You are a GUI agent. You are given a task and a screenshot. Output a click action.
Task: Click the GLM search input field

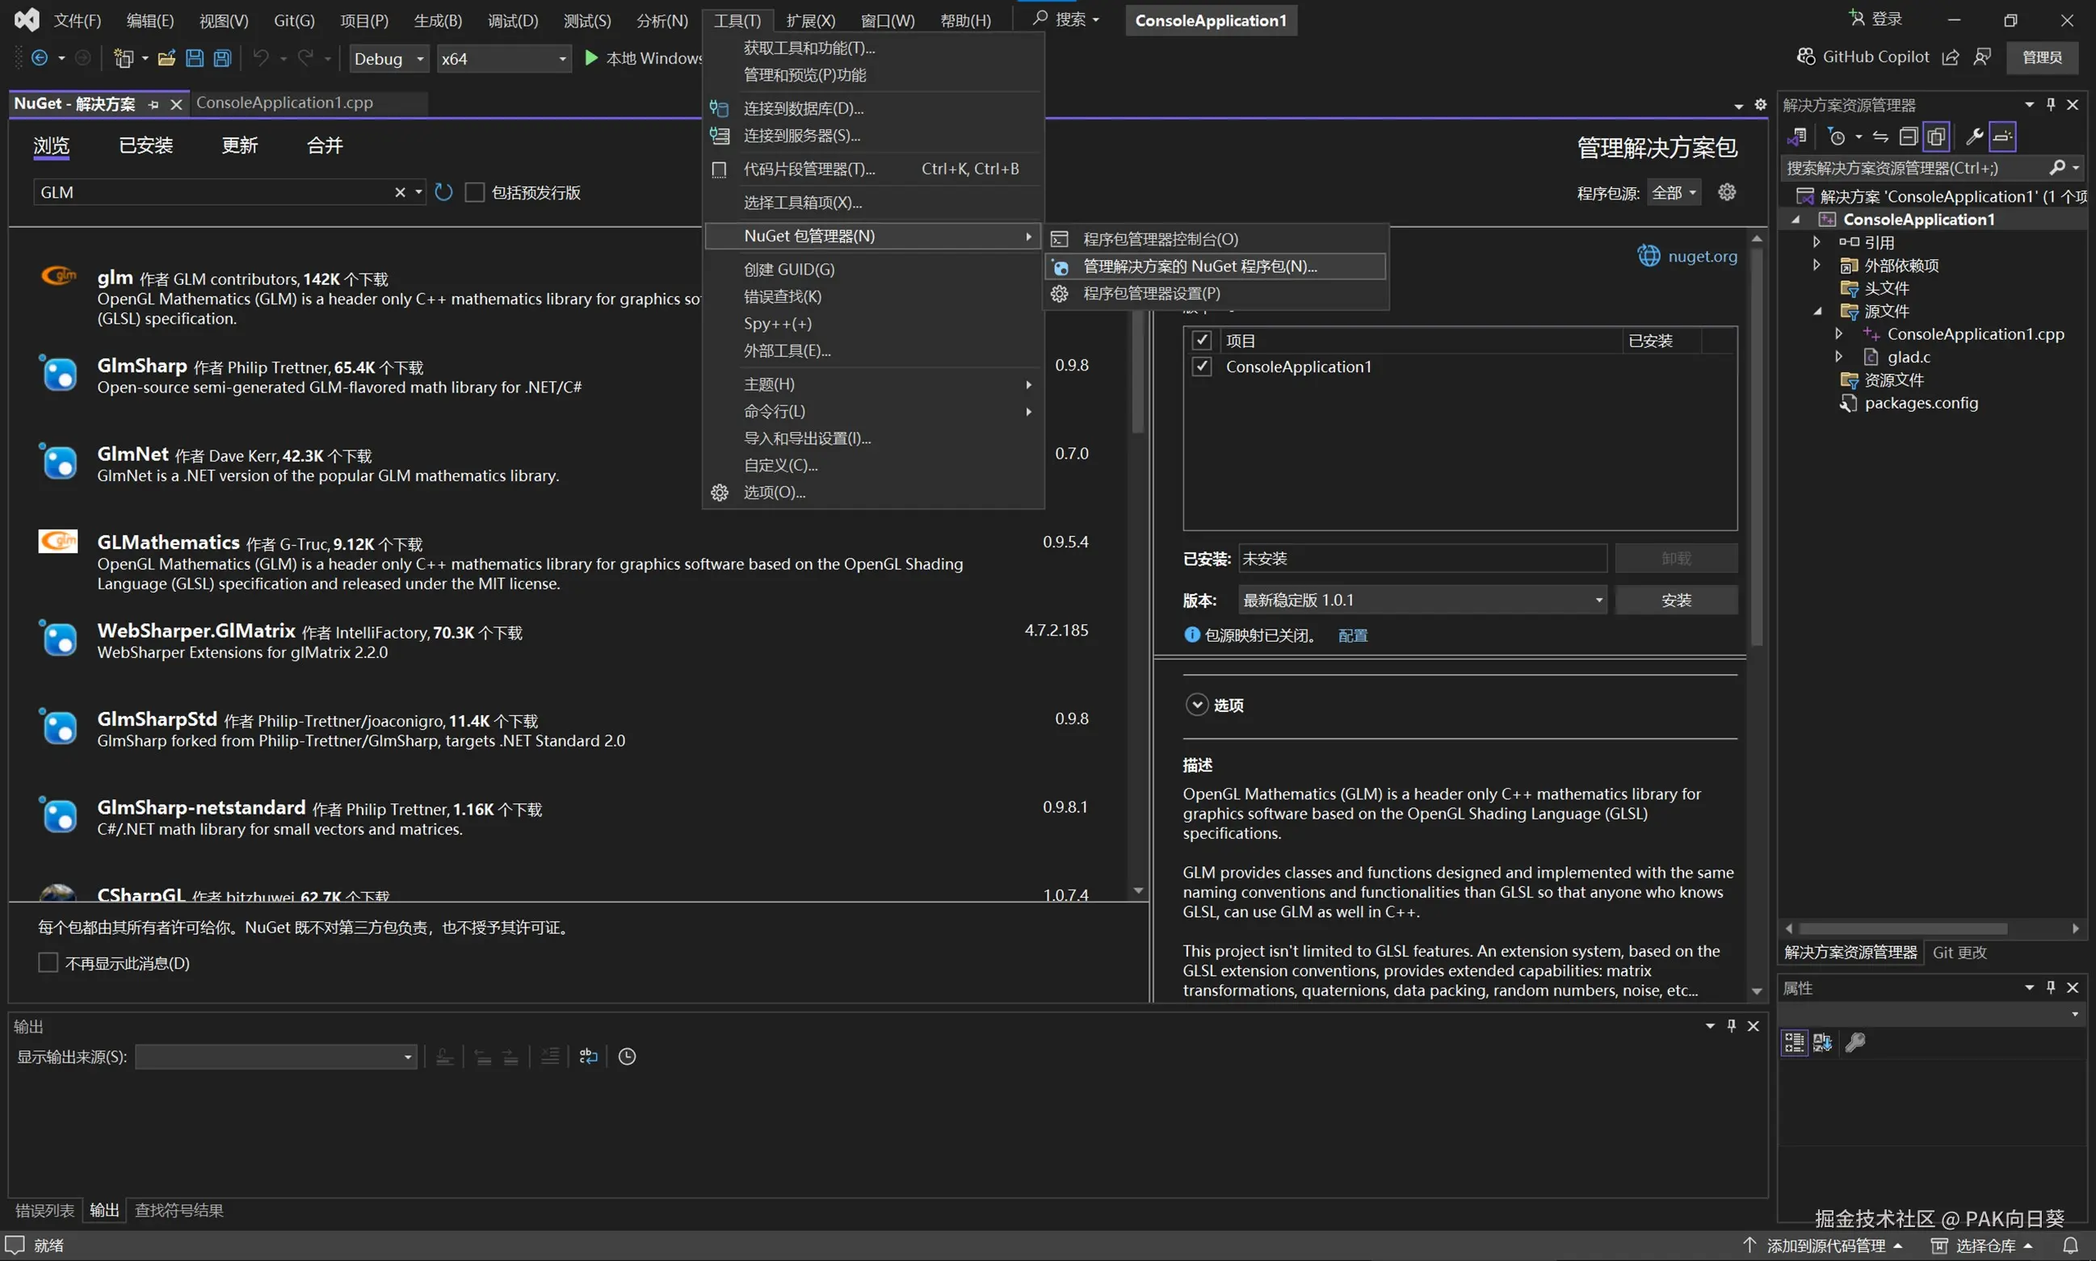(212, 192)
